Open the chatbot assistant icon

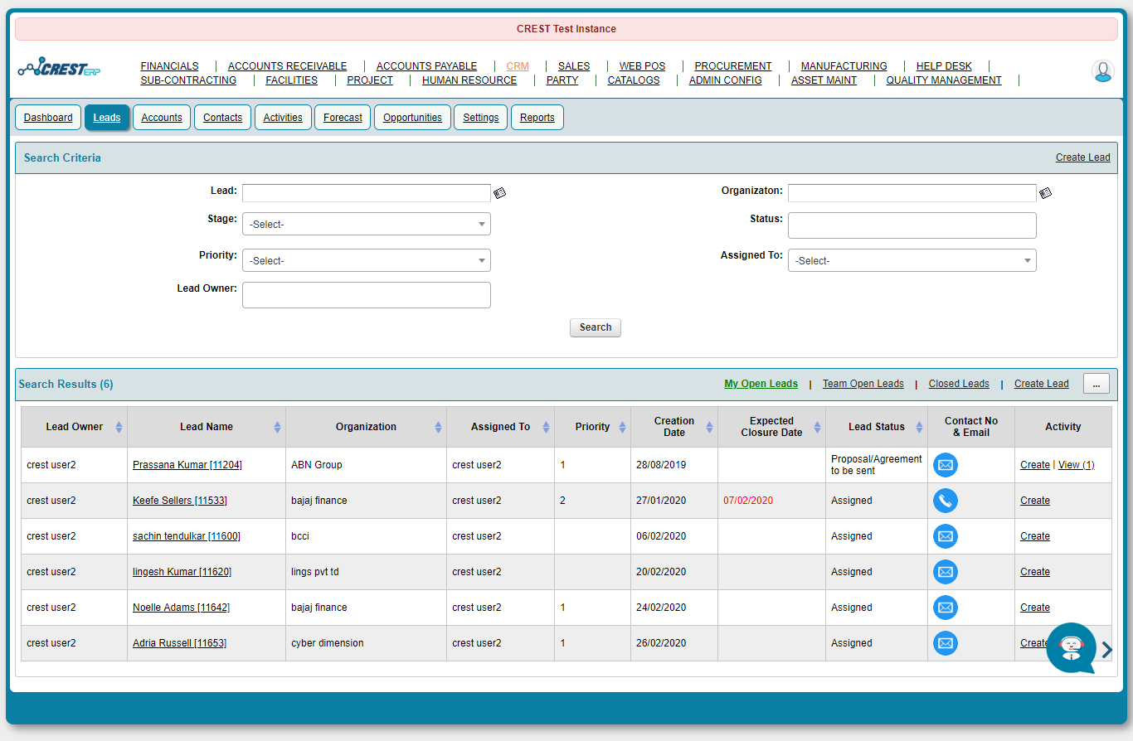coord(1071,647)
